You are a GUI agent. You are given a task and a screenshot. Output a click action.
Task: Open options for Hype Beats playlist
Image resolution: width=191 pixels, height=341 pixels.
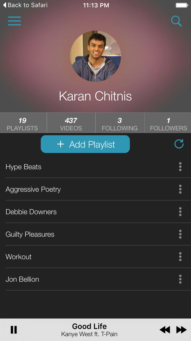tap(180, 167)
